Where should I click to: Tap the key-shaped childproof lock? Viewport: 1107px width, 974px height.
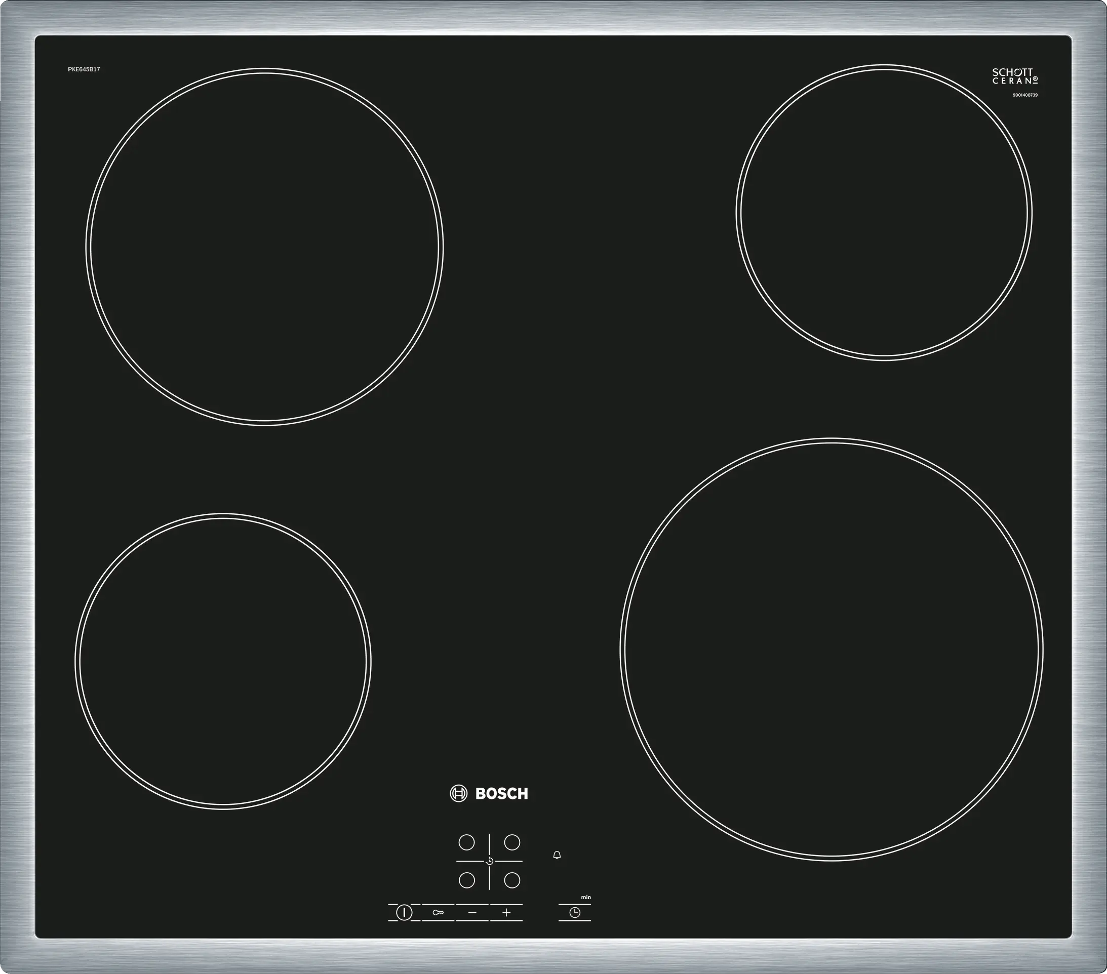438,913
